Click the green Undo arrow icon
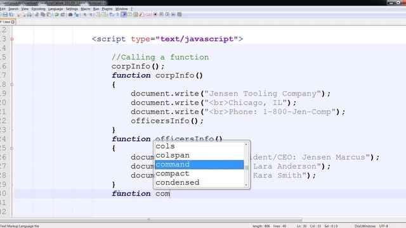406x228 pixels. pyautogui.click(x=56, y=15)
